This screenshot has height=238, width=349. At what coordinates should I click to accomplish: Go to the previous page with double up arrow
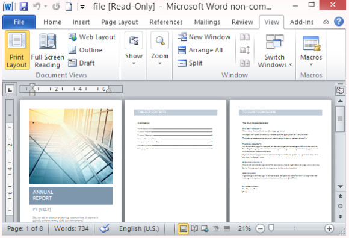coord(340,196)
